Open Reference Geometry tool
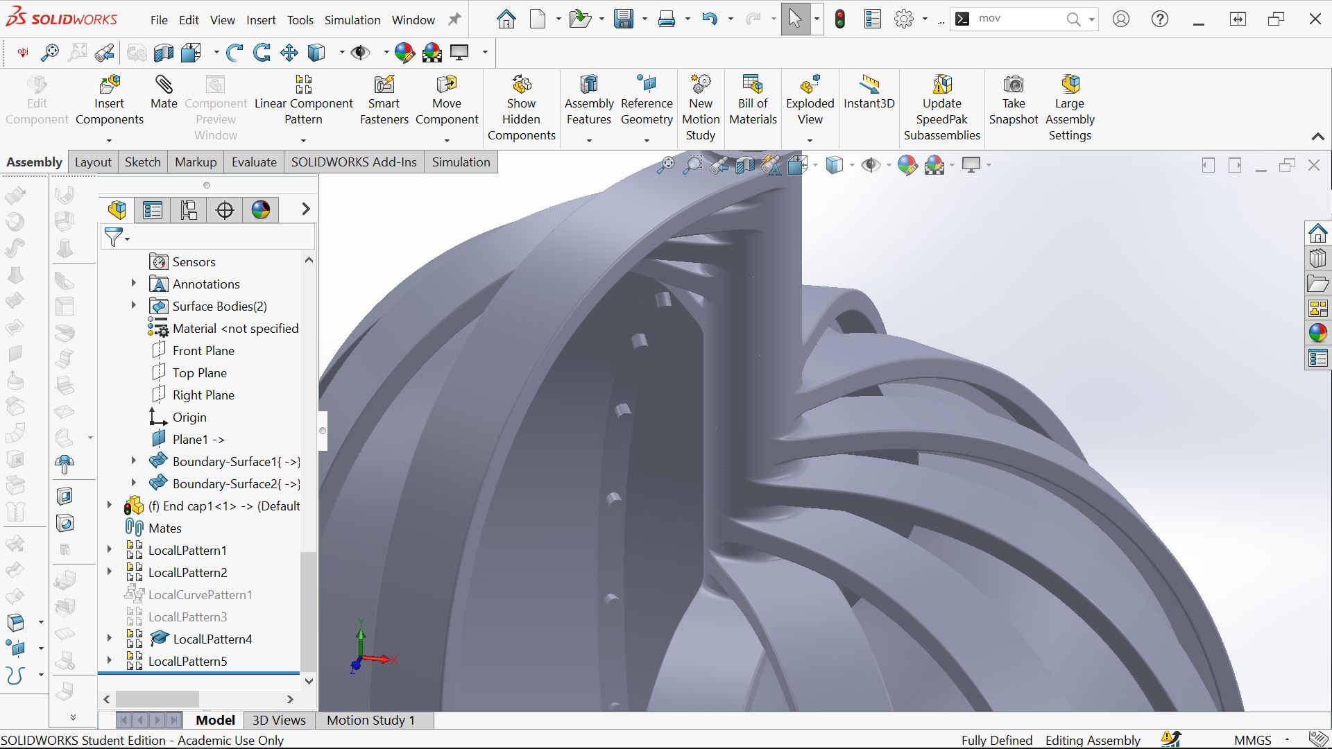The image size is (1332, 749). coord(647,101)
